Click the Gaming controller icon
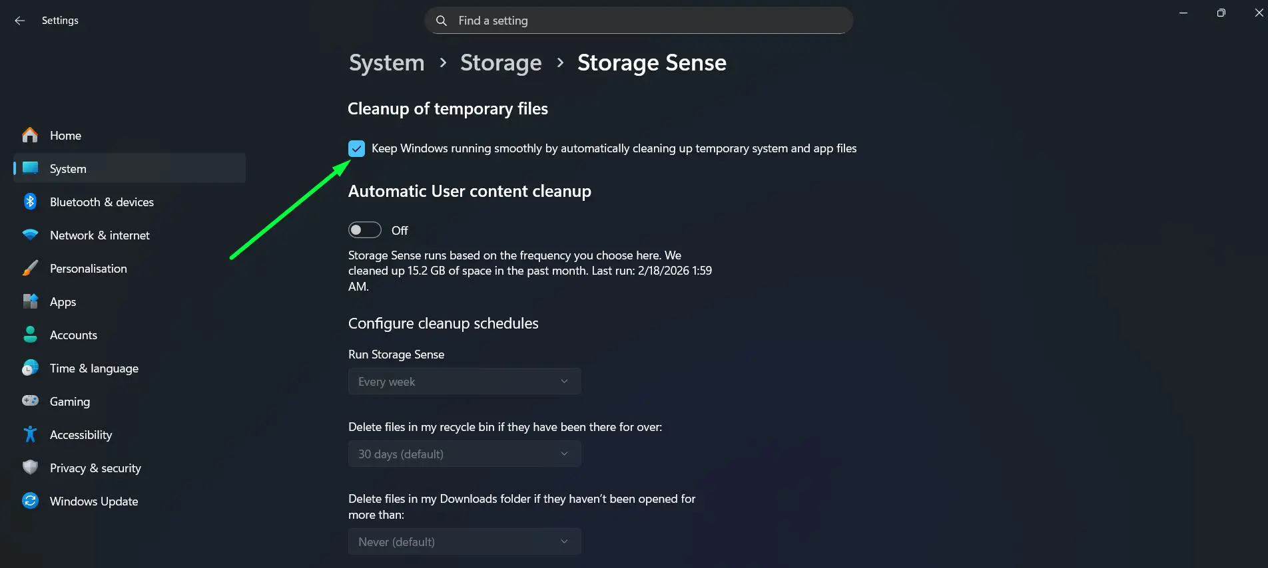 [x=30, y=401]
